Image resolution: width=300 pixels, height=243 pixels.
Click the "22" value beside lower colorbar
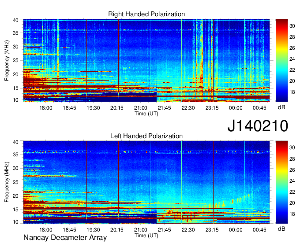point(292,192)
